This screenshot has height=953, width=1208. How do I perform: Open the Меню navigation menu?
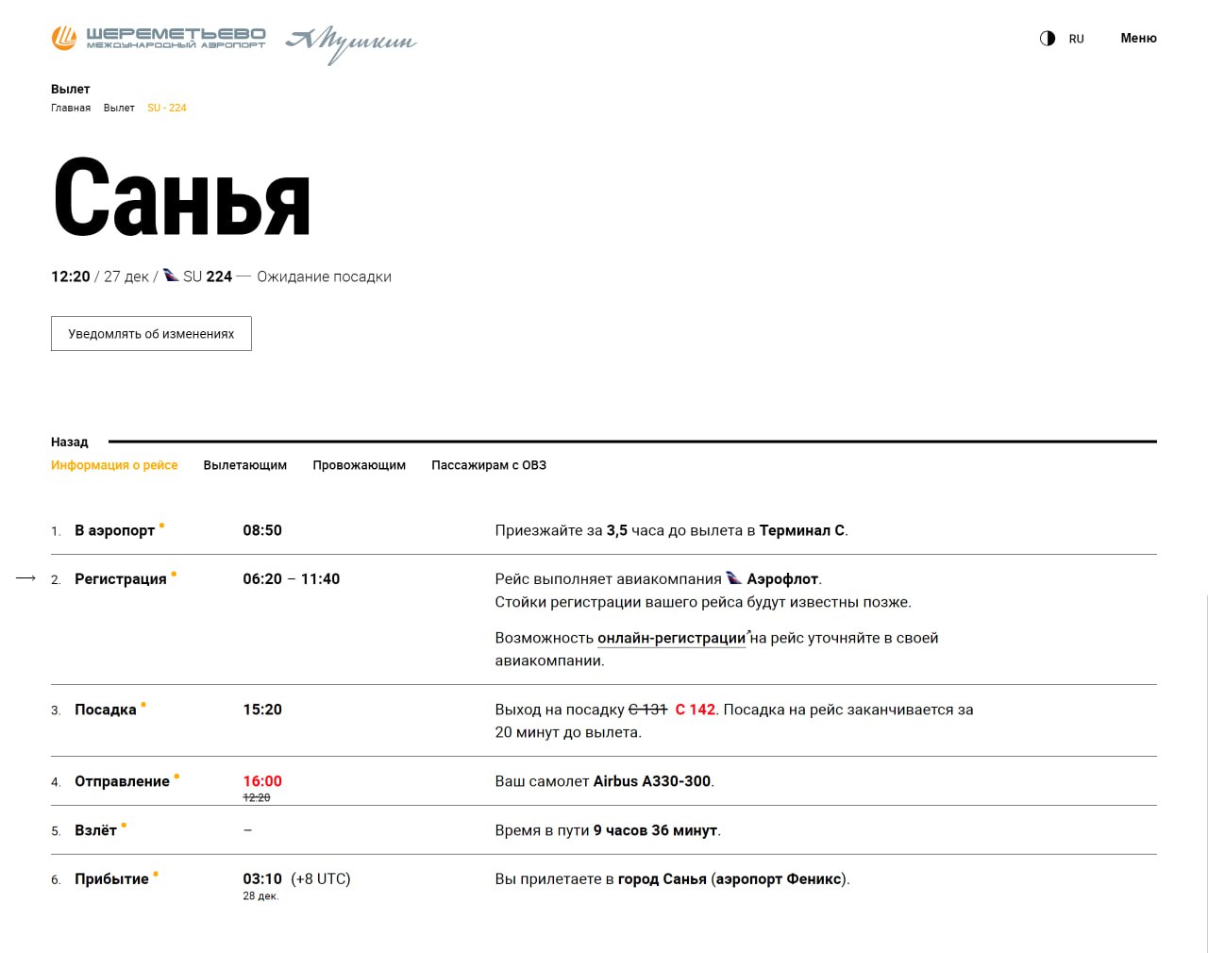1138,38
